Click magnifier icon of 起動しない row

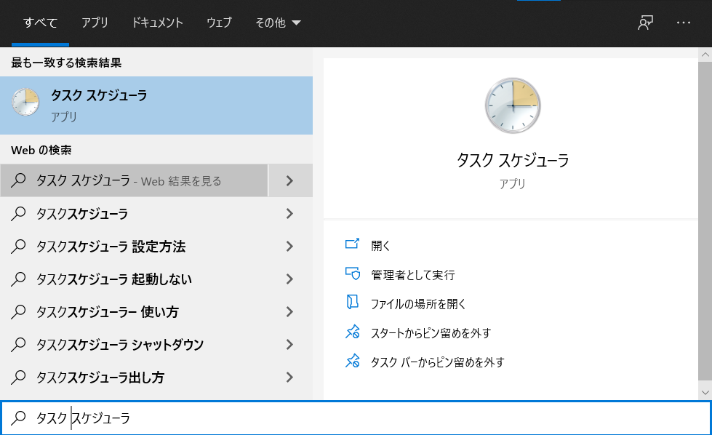(18, 279)
